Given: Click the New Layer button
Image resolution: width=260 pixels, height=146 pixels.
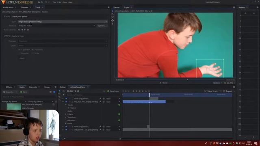Looking at the screenshot, I should [113, 91].
